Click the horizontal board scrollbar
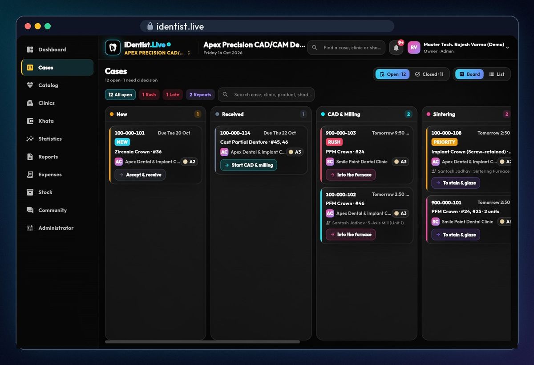The height and width of the screenshot is (365, 534). click(x=202, y=342)
